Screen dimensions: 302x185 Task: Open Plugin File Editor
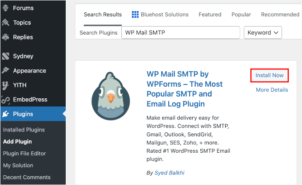[24, 154]
